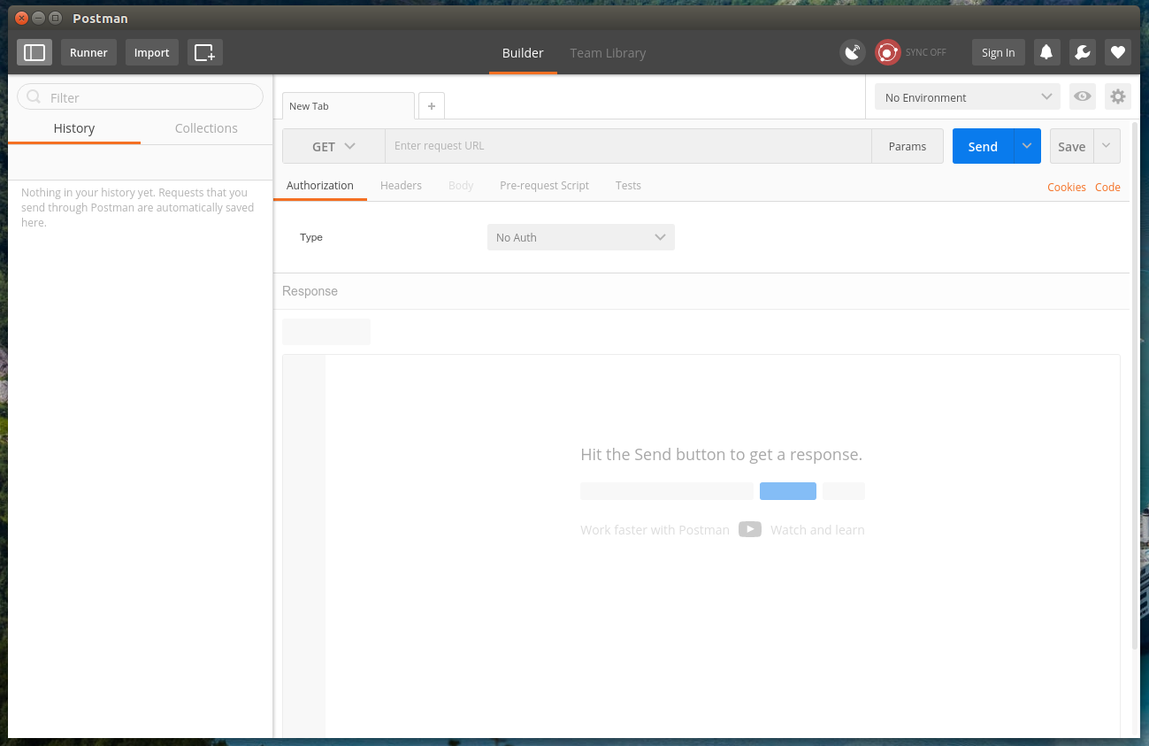Open the Pre-request Script tab
The height and width of the screenshot is (746, 1149).
coord(544,186)
